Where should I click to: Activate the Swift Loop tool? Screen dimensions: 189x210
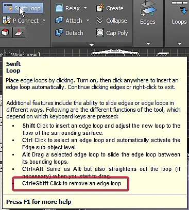coord(23,8)
